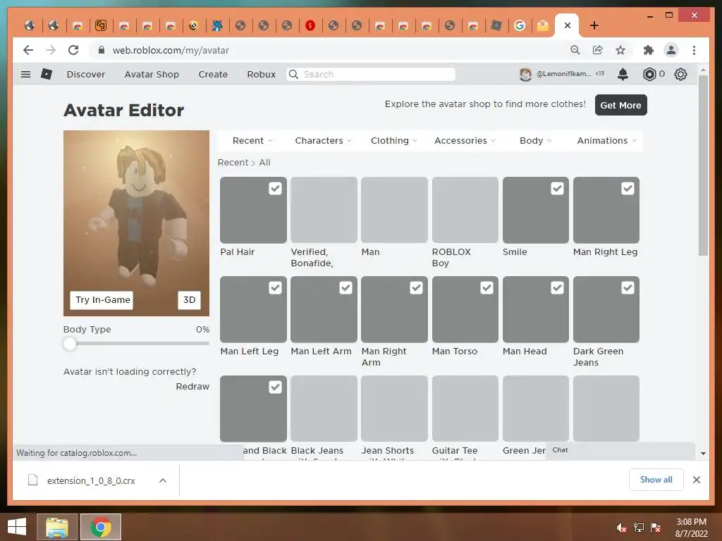The height and width of the screenshot is (541, 722).
Task: Uncheck Dark Green Jeans checkbox
Action: (x=628, y=288)
